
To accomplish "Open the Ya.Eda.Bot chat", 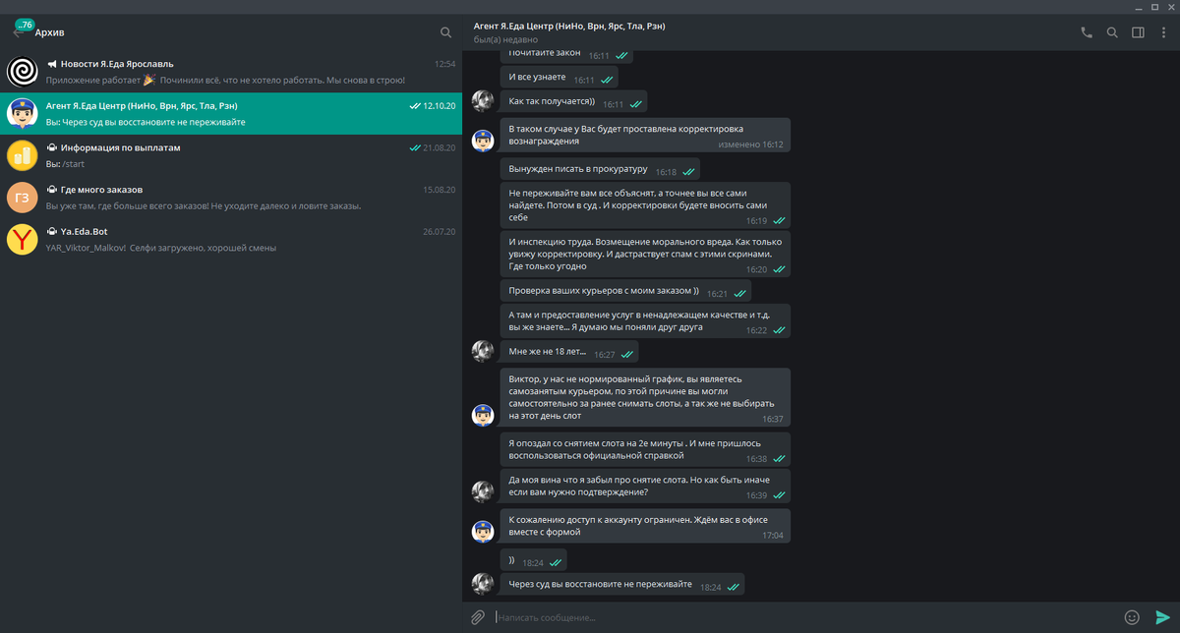I will click(231, 239).
